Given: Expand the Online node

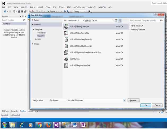Looking at the screenshot, I should click(33, 44).
